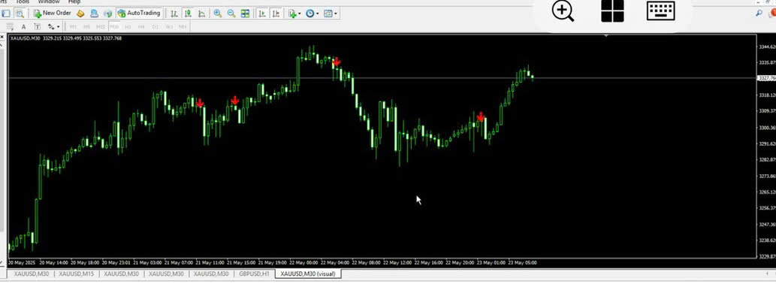Open the search magnifier at top right
This screenshot has height=284, width=776.
[759, 14]
